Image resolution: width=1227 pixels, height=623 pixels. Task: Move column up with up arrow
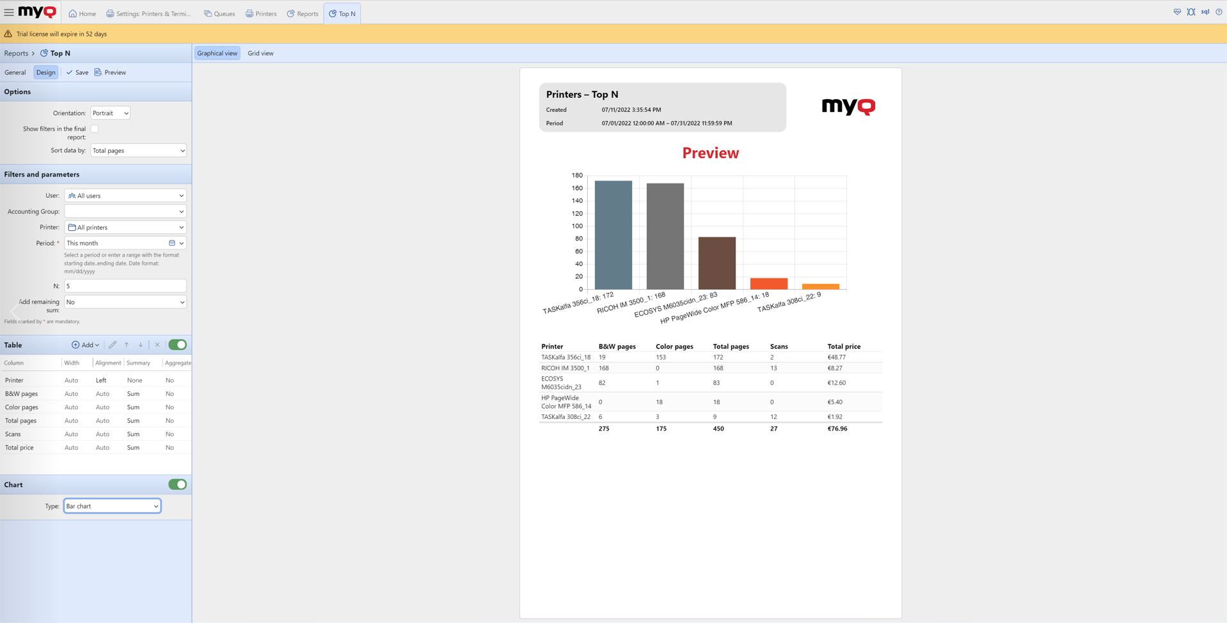pos(127,345)
